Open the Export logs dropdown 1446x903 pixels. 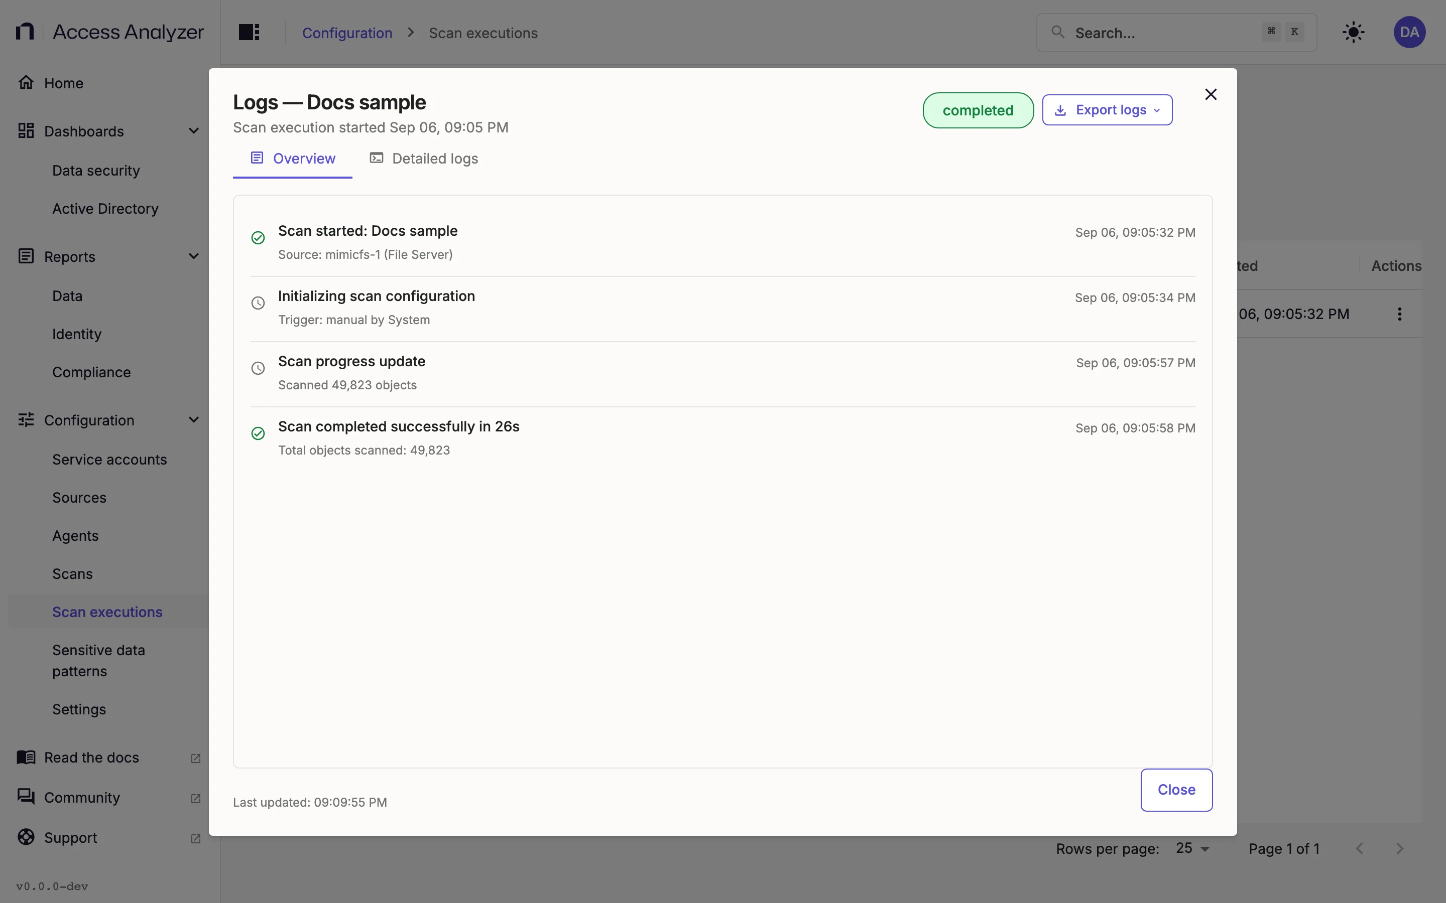[1107, 110]
